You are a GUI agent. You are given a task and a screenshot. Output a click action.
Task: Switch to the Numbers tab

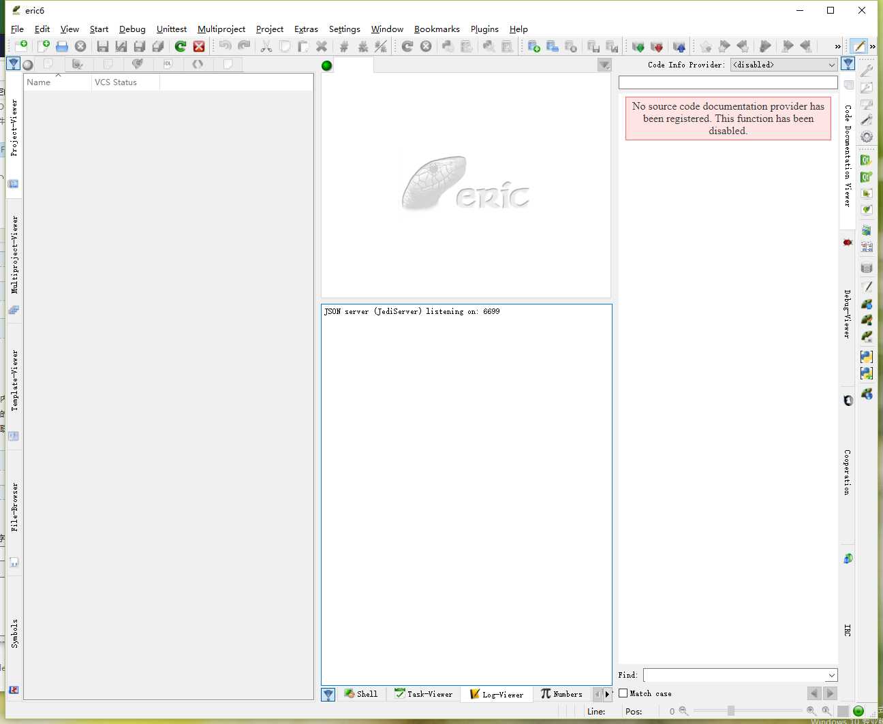point(561,694)
